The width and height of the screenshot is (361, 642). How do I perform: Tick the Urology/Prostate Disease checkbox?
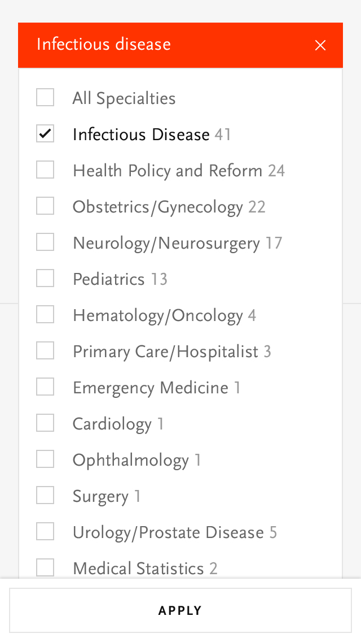pos(45,532)
